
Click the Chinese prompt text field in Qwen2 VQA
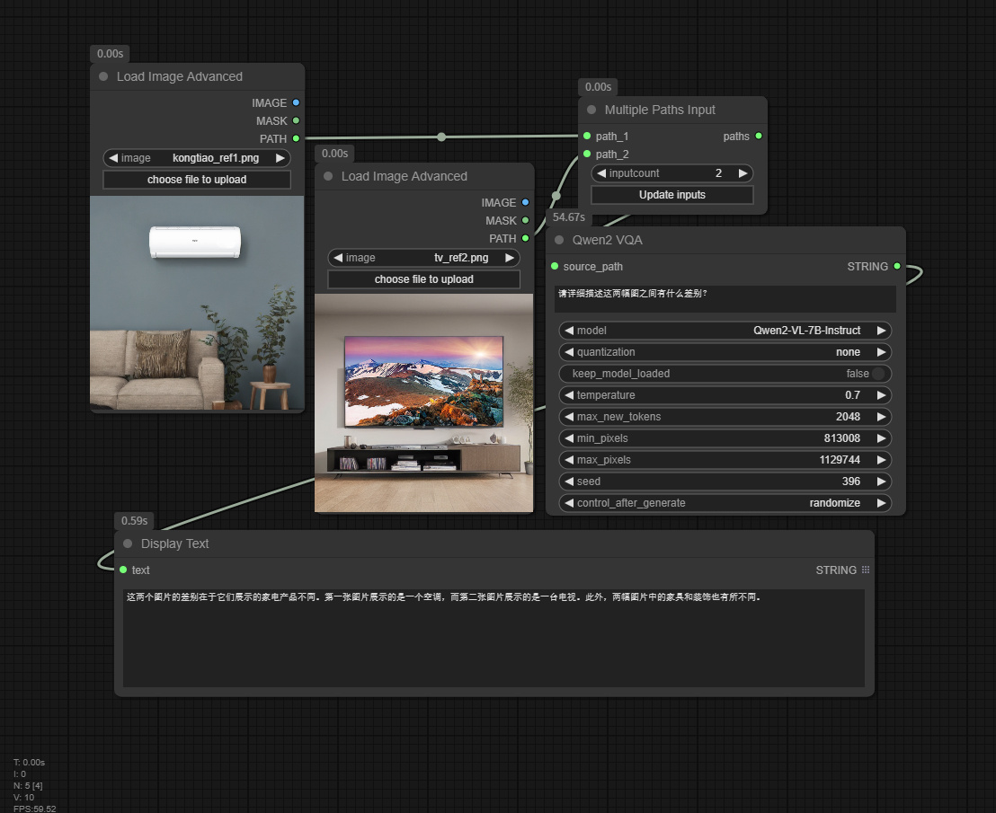tap(725, 296)
